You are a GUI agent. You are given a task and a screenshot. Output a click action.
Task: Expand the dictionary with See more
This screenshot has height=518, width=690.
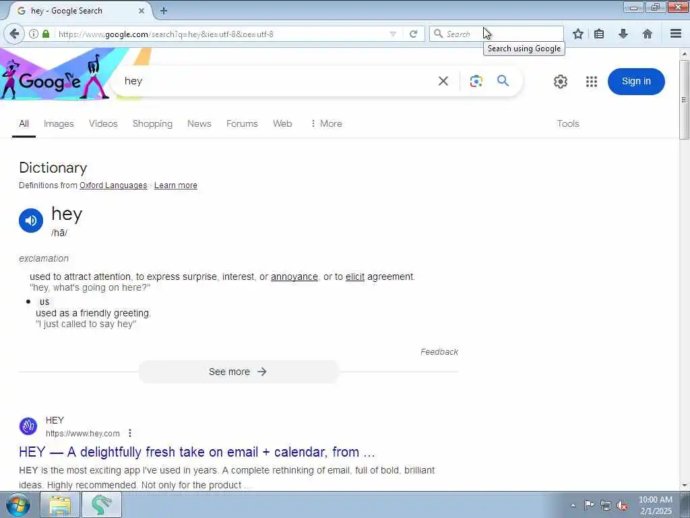coord(239,372)
